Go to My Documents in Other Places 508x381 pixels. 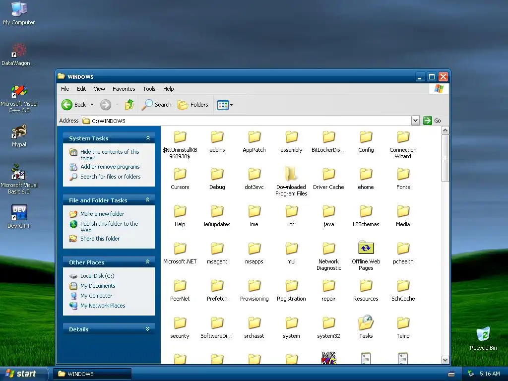click(98, 286)
